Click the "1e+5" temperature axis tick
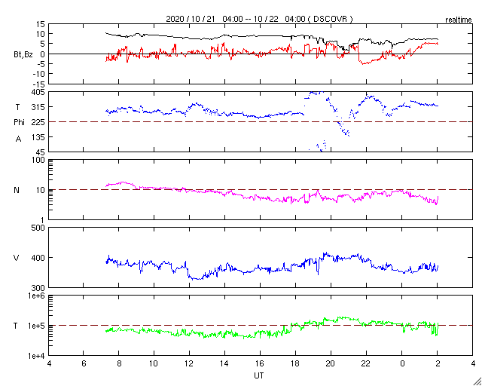Viewport: 482px width, 386px height. 38,326
